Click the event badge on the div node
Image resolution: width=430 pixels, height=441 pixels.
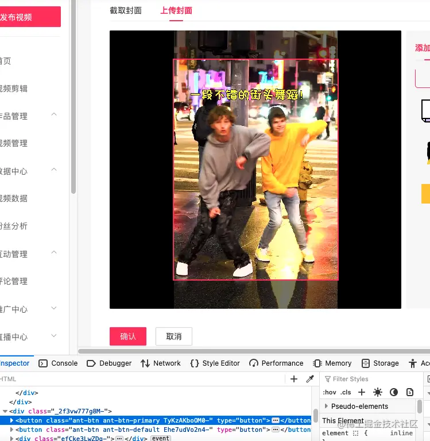point(161,439)
